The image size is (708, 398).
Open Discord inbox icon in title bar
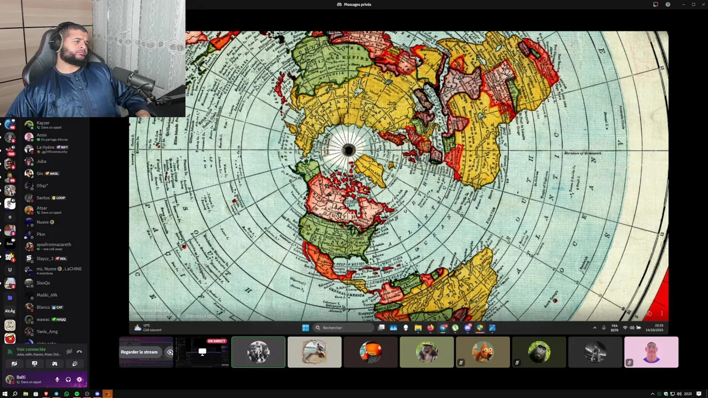coord(655,4)
